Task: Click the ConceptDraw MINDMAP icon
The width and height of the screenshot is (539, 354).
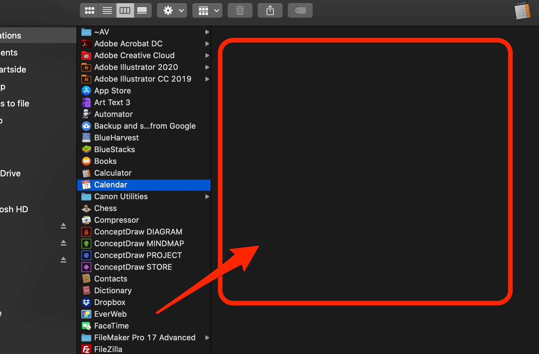Action: click(x=86, y=244)
